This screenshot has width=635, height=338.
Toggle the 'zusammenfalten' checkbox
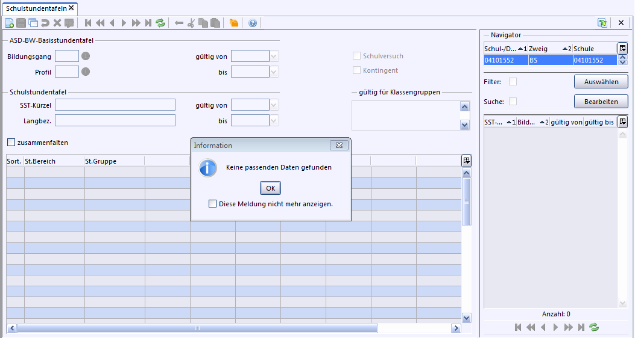click(x=11, y=143)
